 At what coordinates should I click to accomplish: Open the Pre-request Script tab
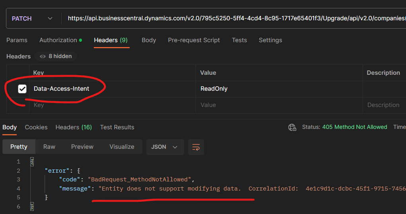(194, 40)
